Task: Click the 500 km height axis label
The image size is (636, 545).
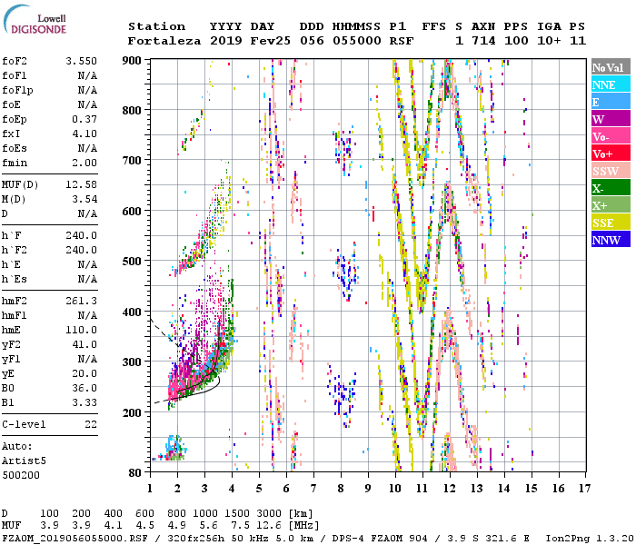Action: 132,262
